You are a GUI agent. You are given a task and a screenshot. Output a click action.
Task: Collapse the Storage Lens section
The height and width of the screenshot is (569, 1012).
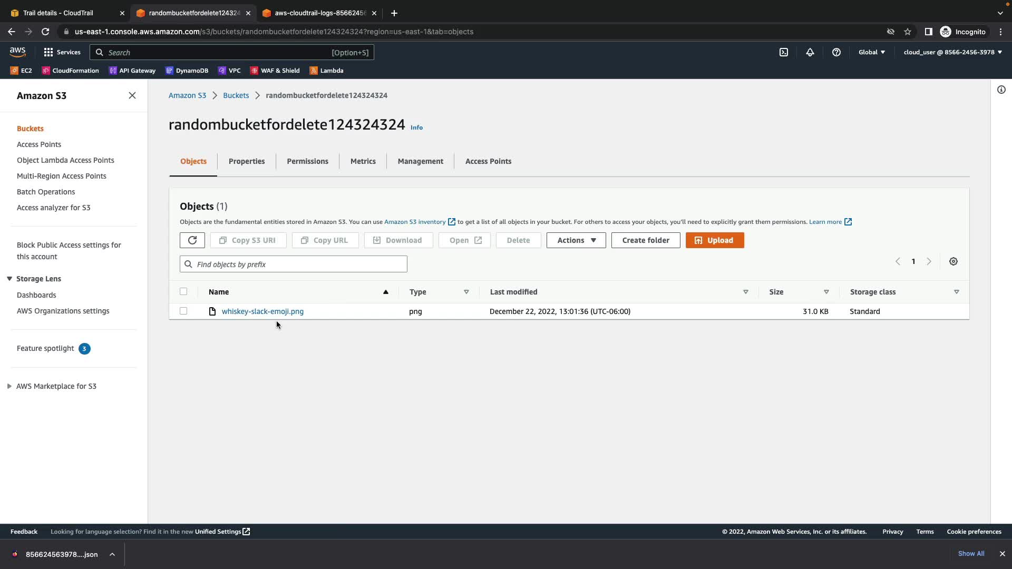tap(9, 279)
